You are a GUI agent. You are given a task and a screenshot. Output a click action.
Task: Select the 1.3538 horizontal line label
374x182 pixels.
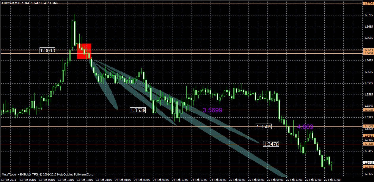(x=138, y=111)
